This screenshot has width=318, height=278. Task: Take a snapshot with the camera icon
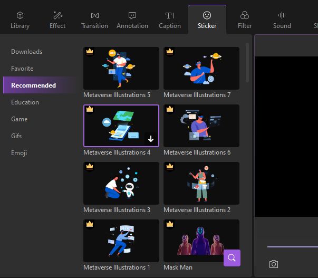click(x=274, y=264)
